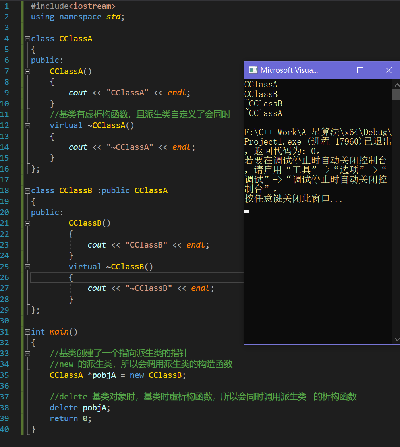Close the Microsoft Visual console window
Image resolution: width=400 pixels, height=447 pixels.
[388, 70]
